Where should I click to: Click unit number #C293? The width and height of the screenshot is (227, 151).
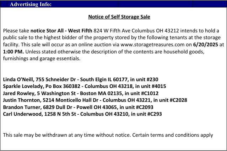(155, 114)
